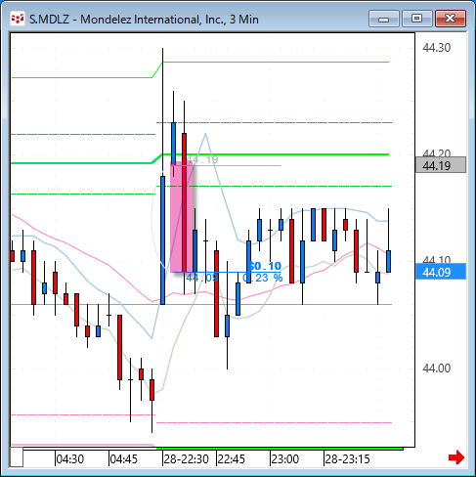476x477 pixels.
Task: Click the 28-22:30 time axis label
Action: click(186, 458)
